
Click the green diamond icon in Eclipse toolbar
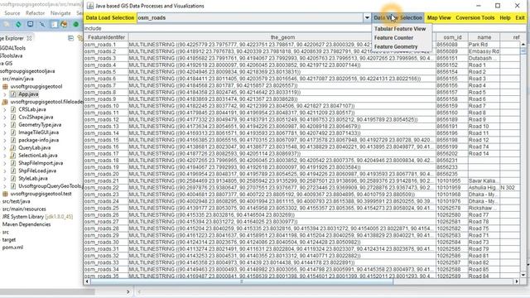18,24
